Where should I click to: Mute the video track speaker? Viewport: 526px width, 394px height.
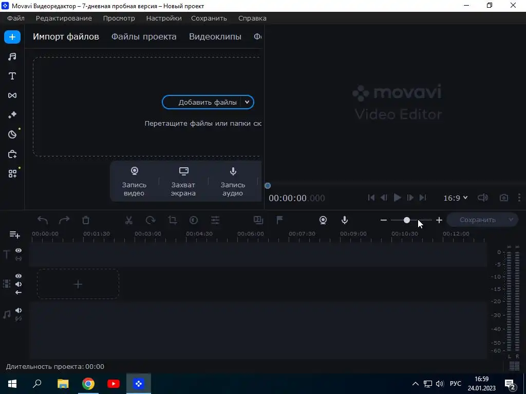point(18,284)
